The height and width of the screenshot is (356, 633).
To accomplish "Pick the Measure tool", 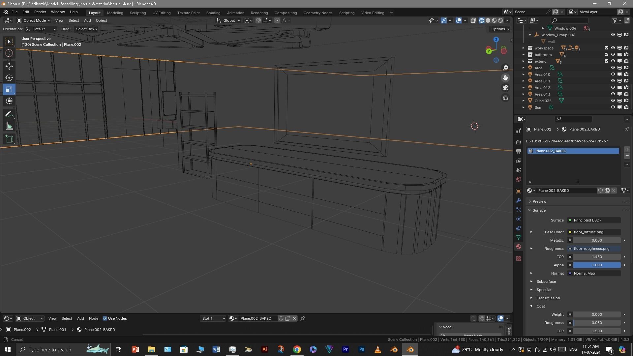I will click(9, 126).
